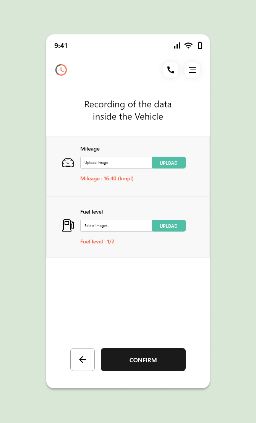Click the Recording of the data heading
This screenshot has width=256, height=423.
(x=128, y=110)
